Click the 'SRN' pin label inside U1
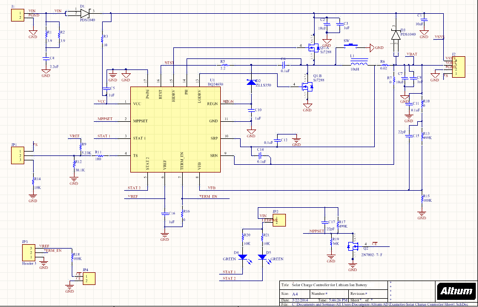478x307 pixels. click(x=214, y=155)
